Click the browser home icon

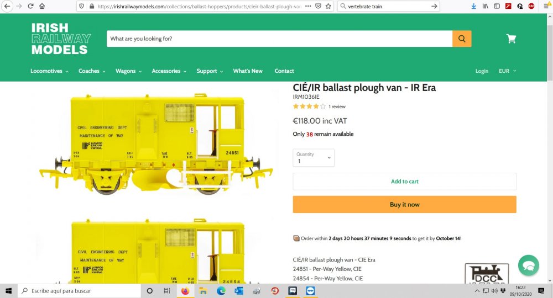(x=42, y=6)
